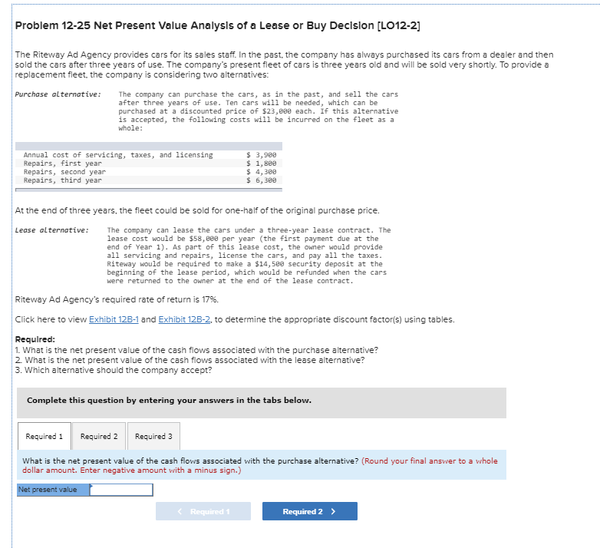Click the 'Repairs, second year' row label
The image size is (600, 548).
click(64, 172)
